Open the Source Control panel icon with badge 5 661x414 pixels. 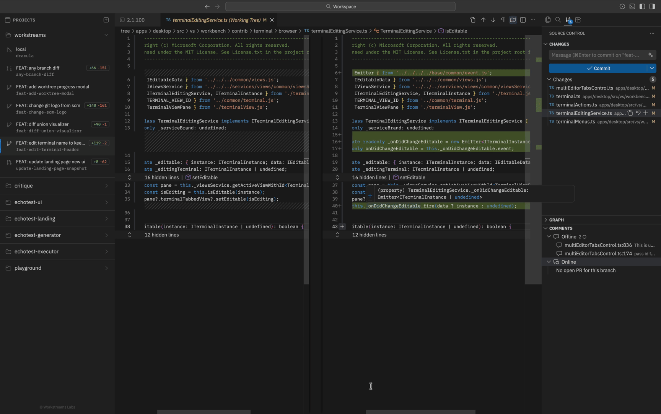pyautogui.click(x=568, y=20)
